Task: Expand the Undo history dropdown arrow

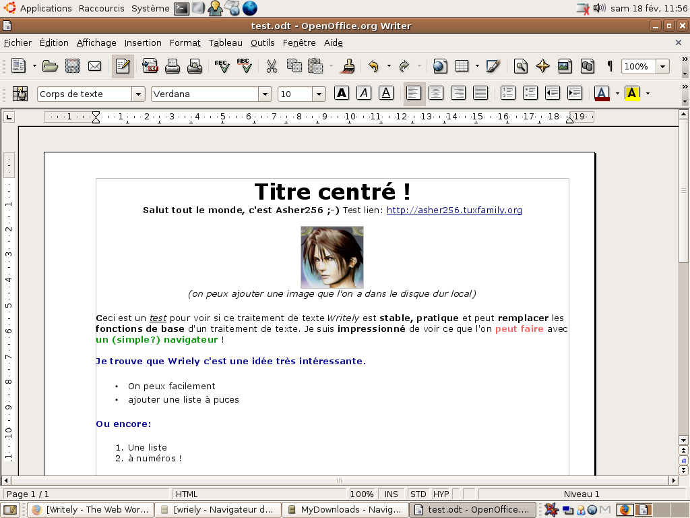Action: (389, 66)
